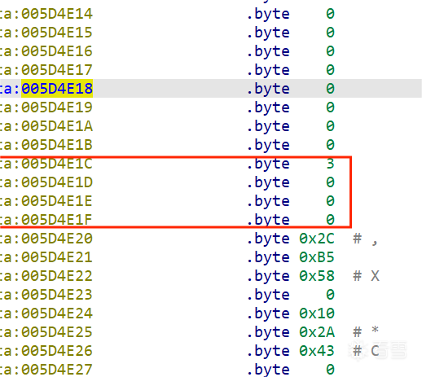Select address 005D4E20

(57, 239)
